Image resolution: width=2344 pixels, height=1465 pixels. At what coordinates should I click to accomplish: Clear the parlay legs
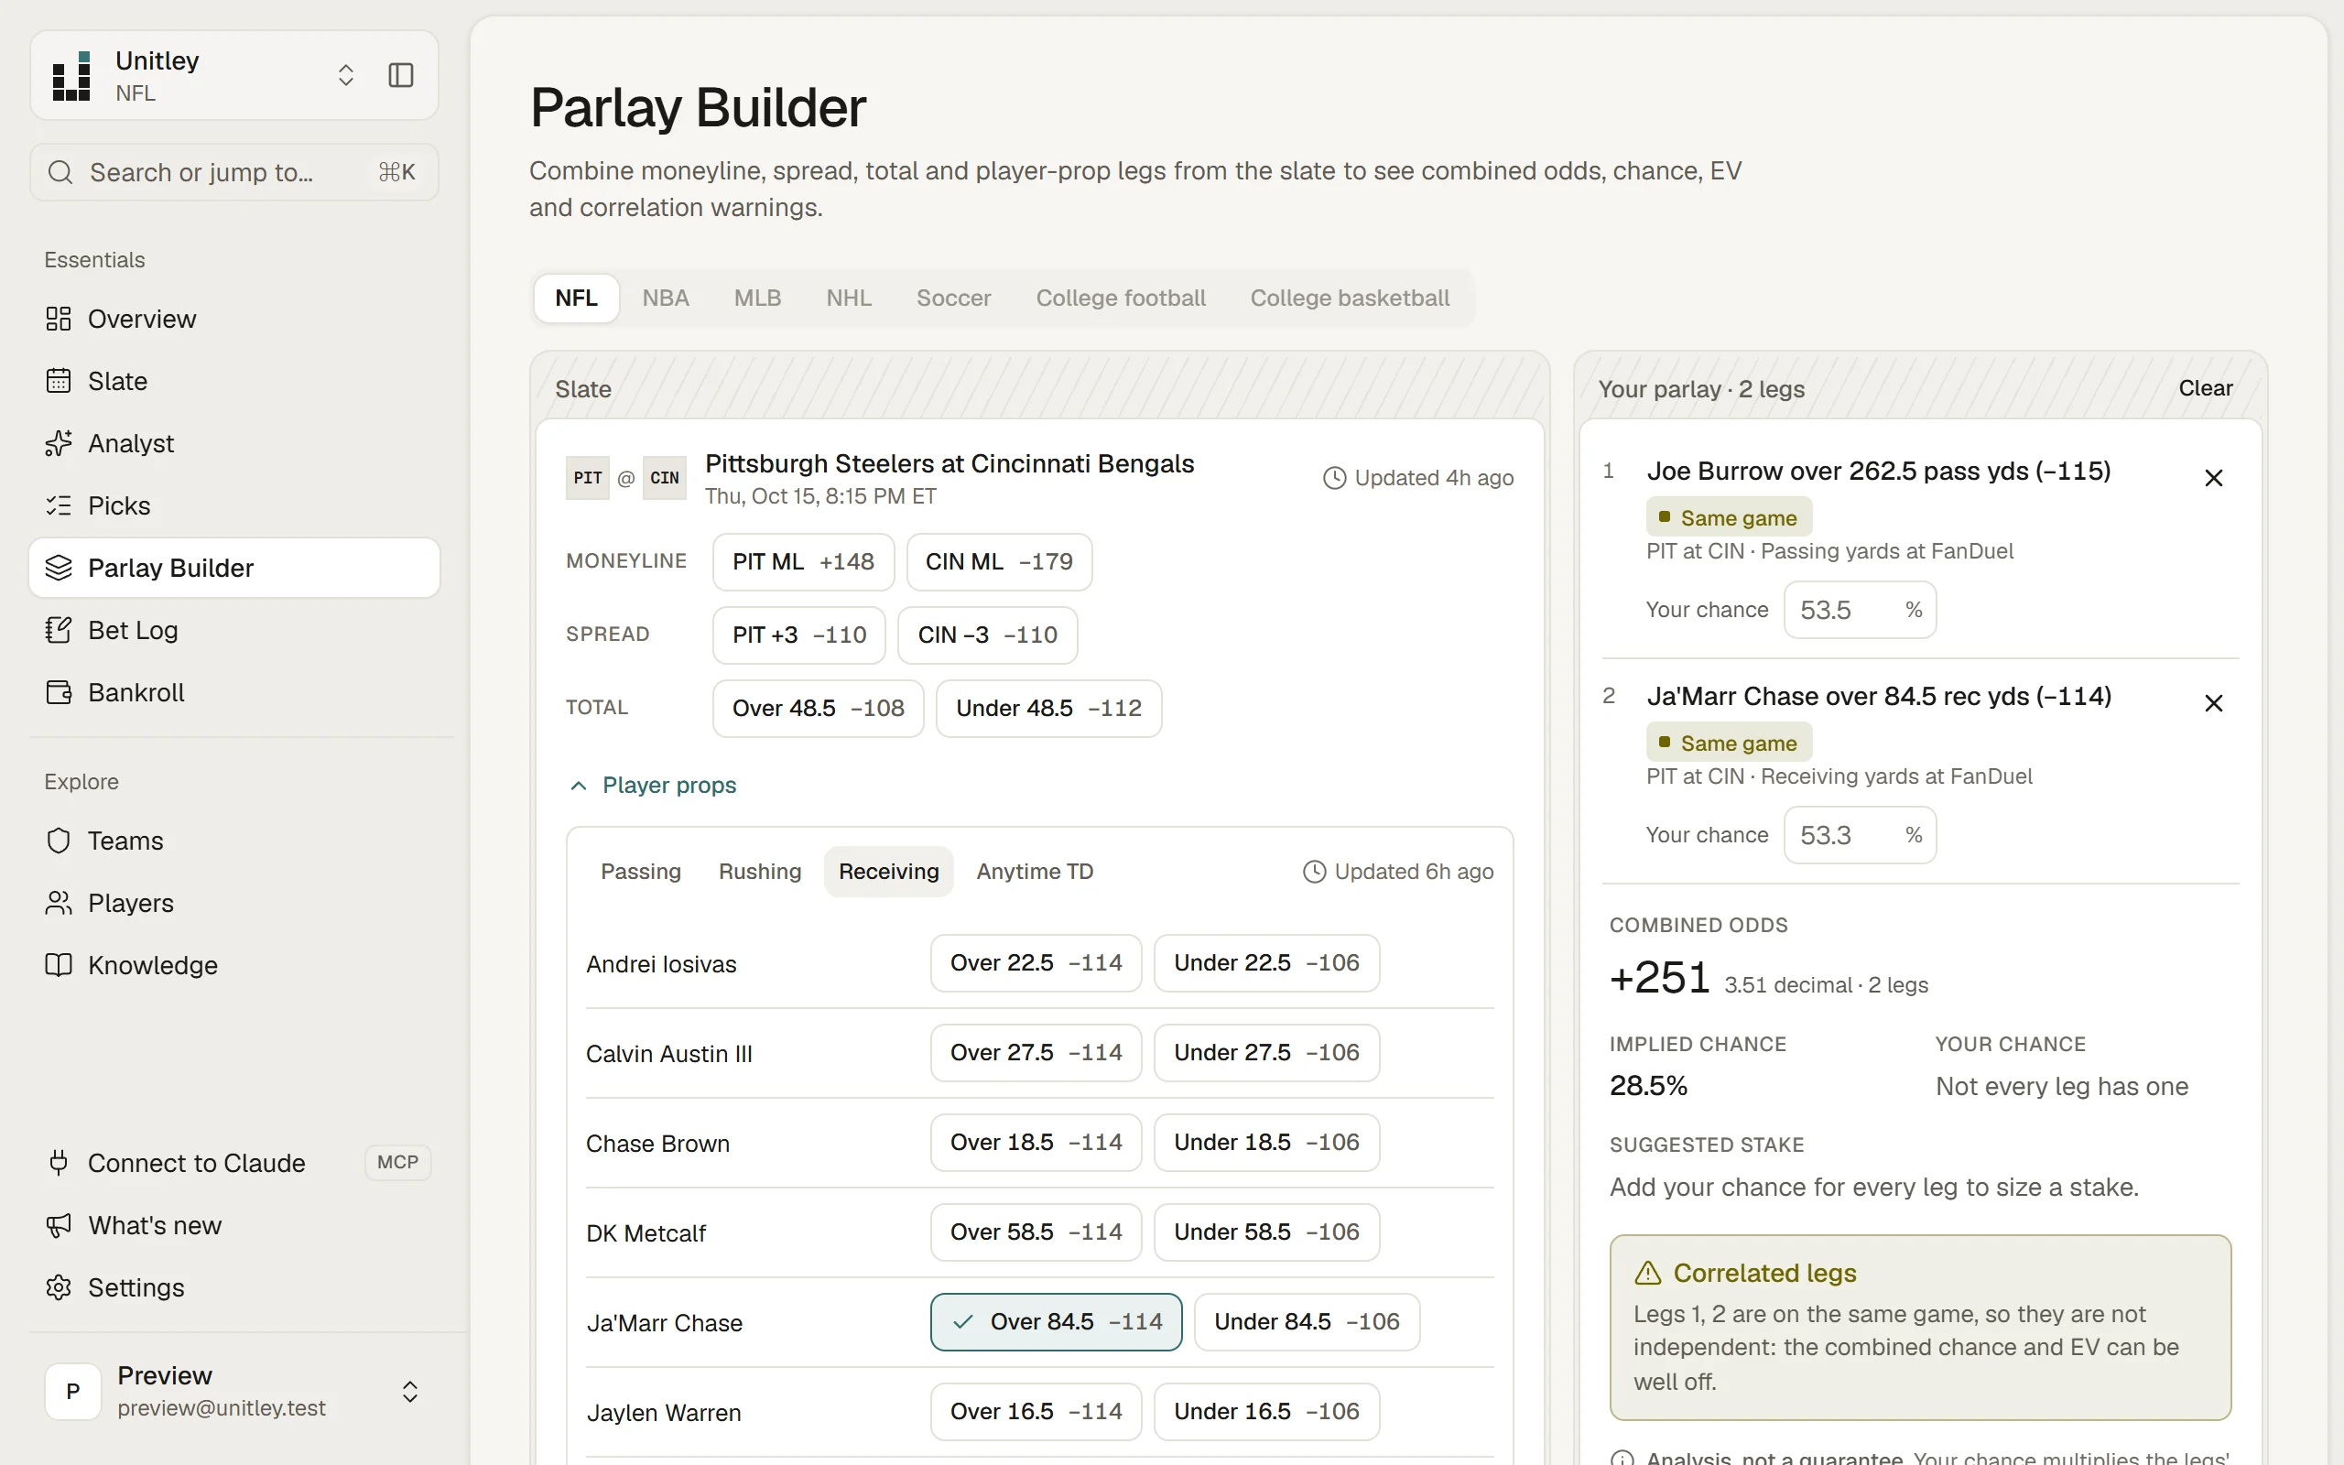2205,388
